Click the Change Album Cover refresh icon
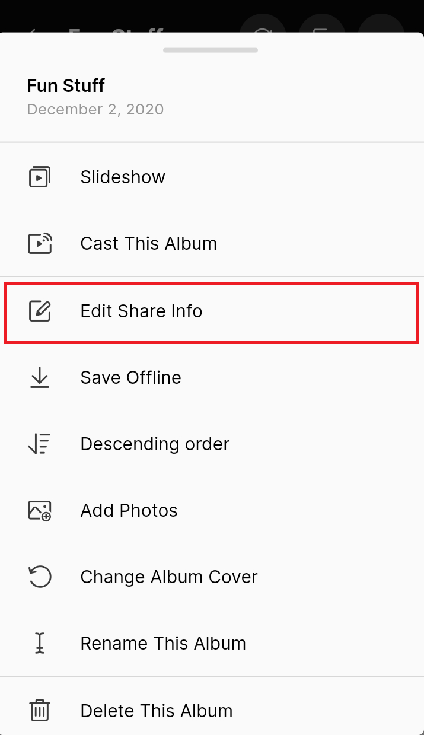 [x=40, y=577]
